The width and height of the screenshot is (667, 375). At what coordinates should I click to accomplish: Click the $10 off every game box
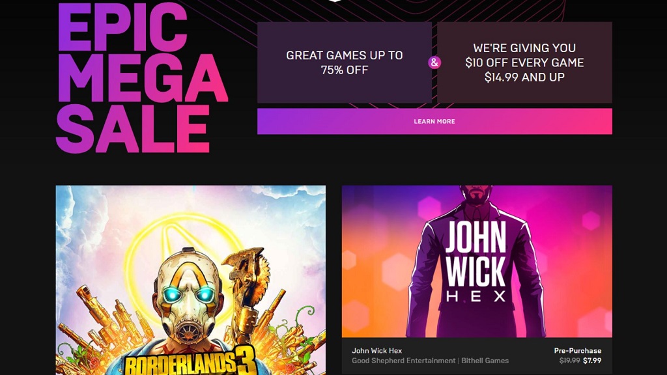[524, 62]
